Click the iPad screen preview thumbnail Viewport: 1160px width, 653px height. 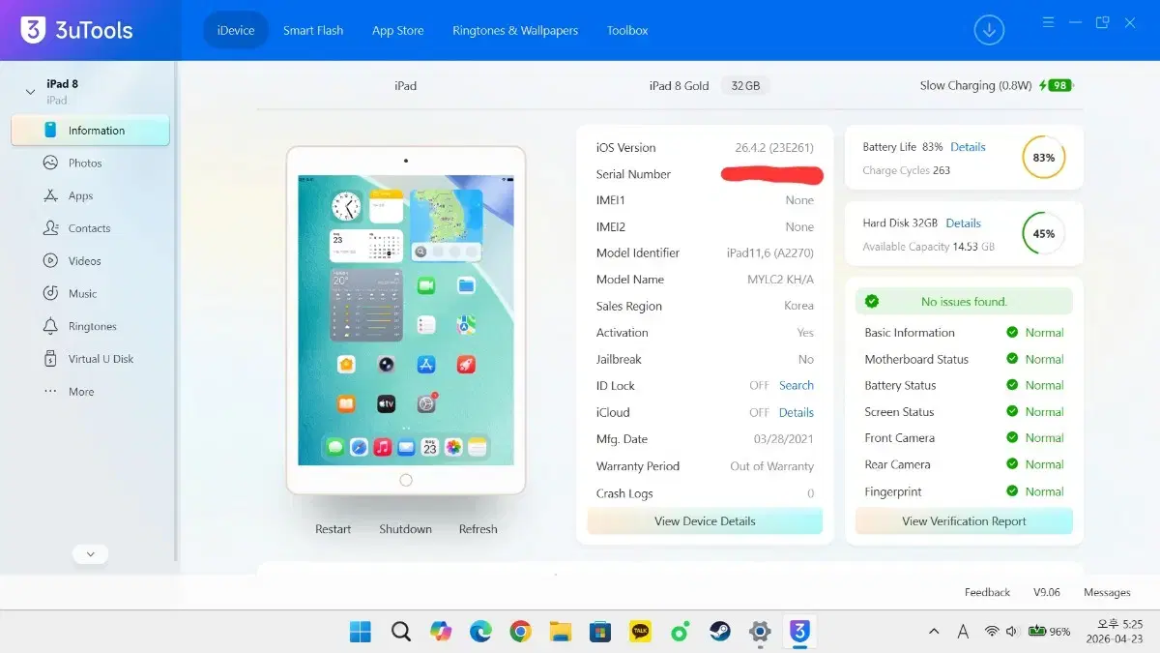coord(406,320)
